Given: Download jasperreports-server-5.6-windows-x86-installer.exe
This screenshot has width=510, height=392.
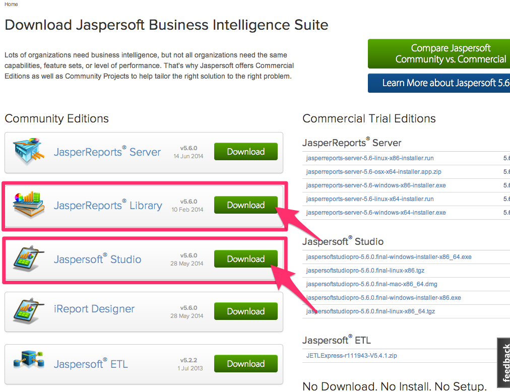Looking at the screenshot, I should (x=376, y=185).
